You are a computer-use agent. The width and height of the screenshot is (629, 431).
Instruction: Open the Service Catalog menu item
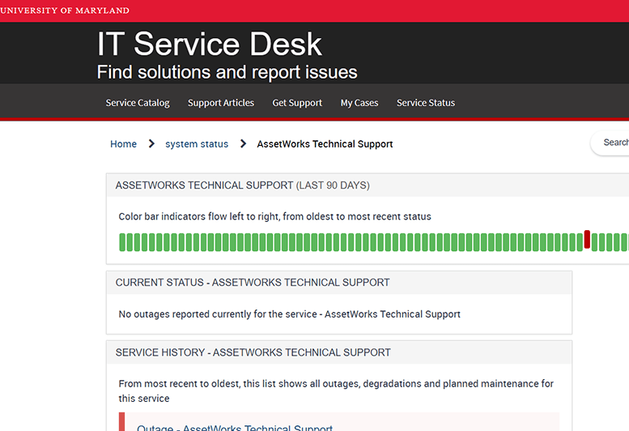[138, 103]
